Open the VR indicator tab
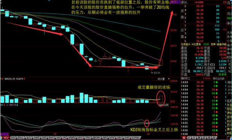The width and height of the screenshot is (232, 140). click(x=64, y=138)
